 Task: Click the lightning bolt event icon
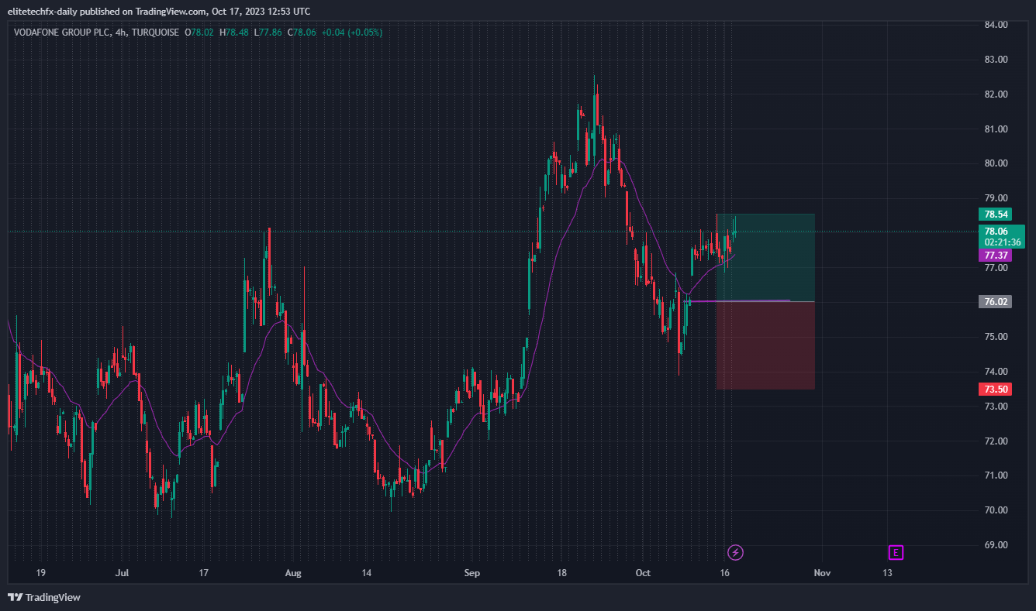point(736,552)
